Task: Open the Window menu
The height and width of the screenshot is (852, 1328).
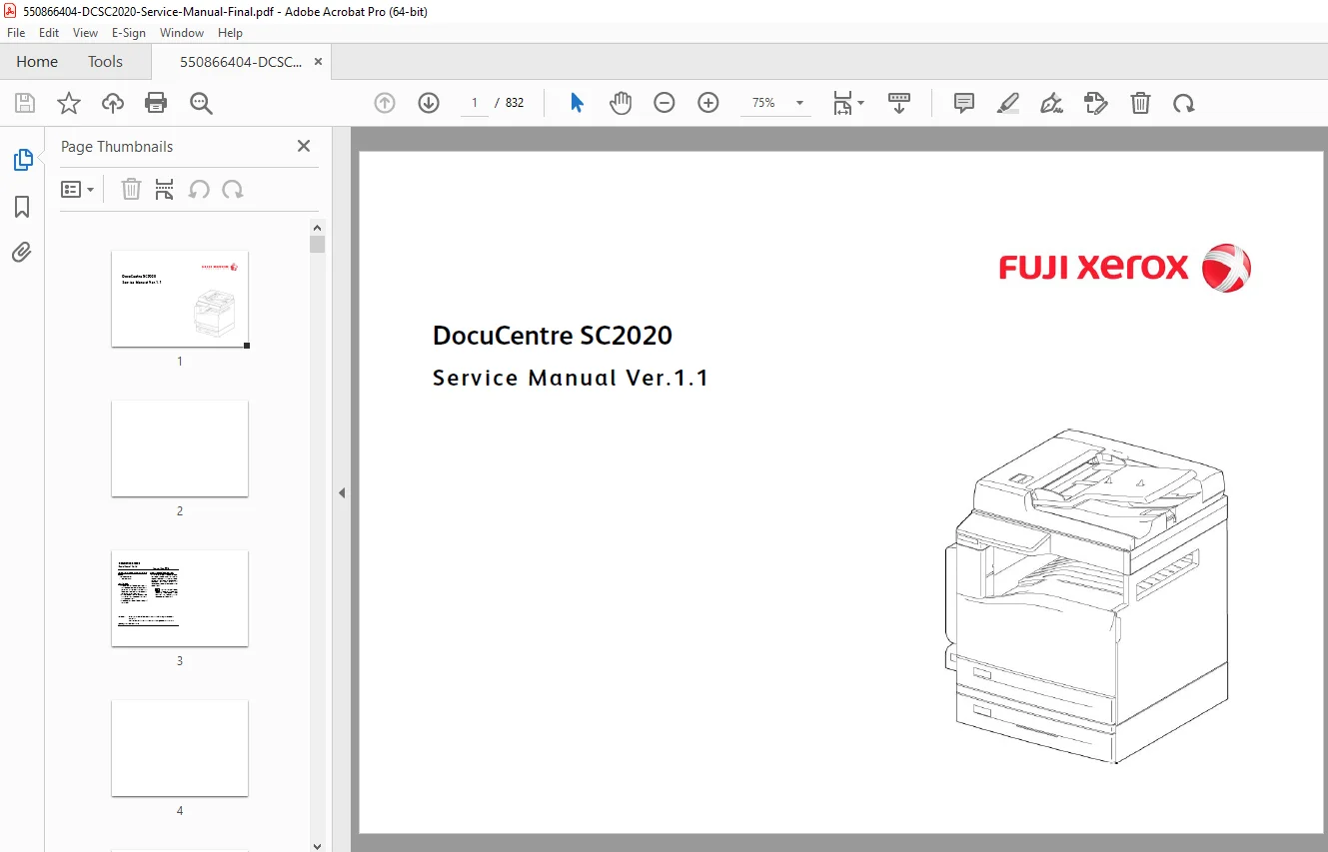Action: 182,33
